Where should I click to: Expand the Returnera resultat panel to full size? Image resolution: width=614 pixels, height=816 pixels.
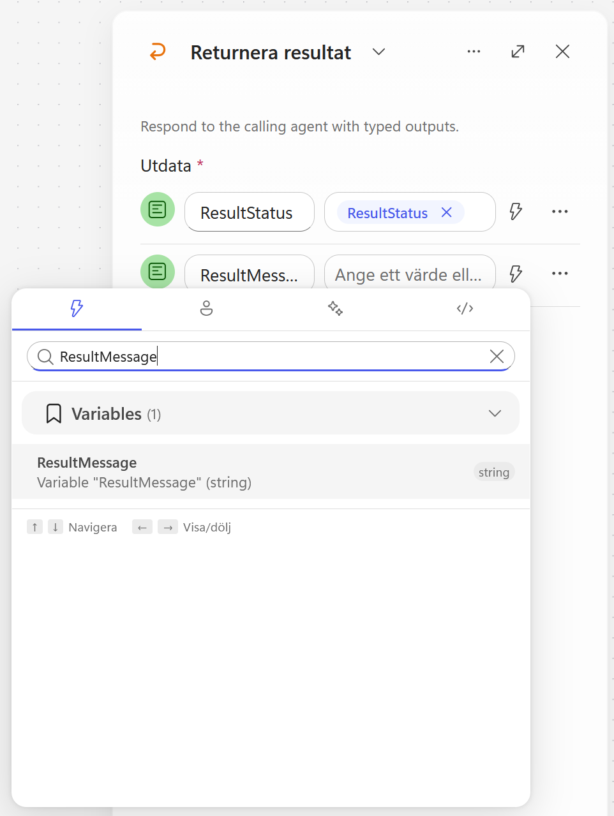tap(518, 52)
